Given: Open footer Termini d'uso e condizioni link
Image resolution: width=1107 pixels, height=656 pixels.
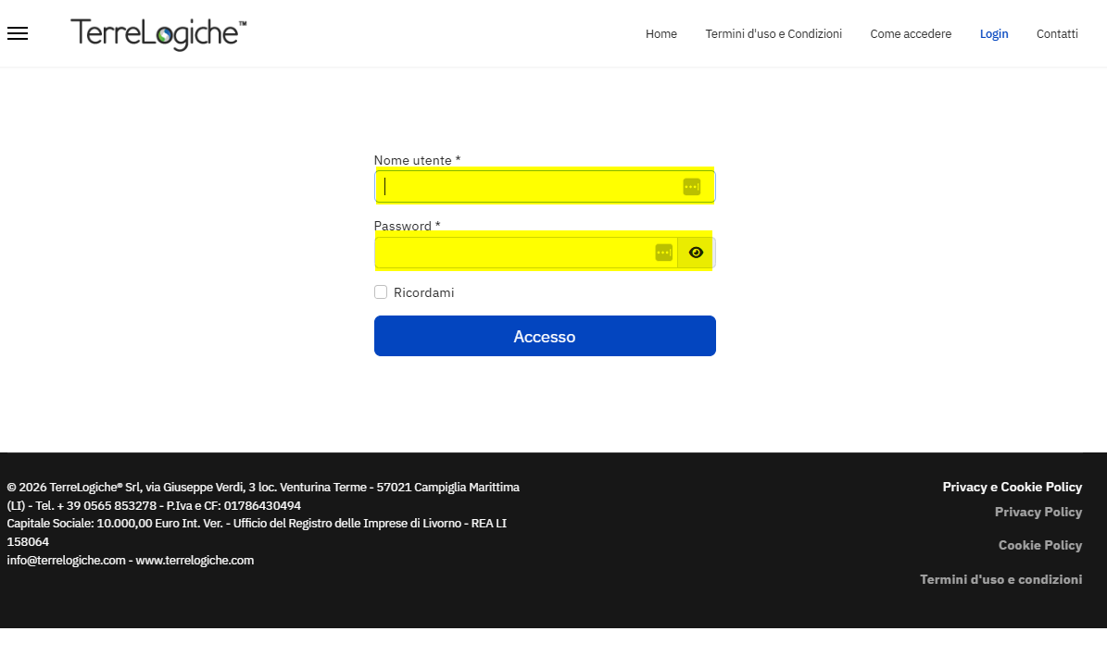Looking at the screenshot, I should click(1000, 579).
